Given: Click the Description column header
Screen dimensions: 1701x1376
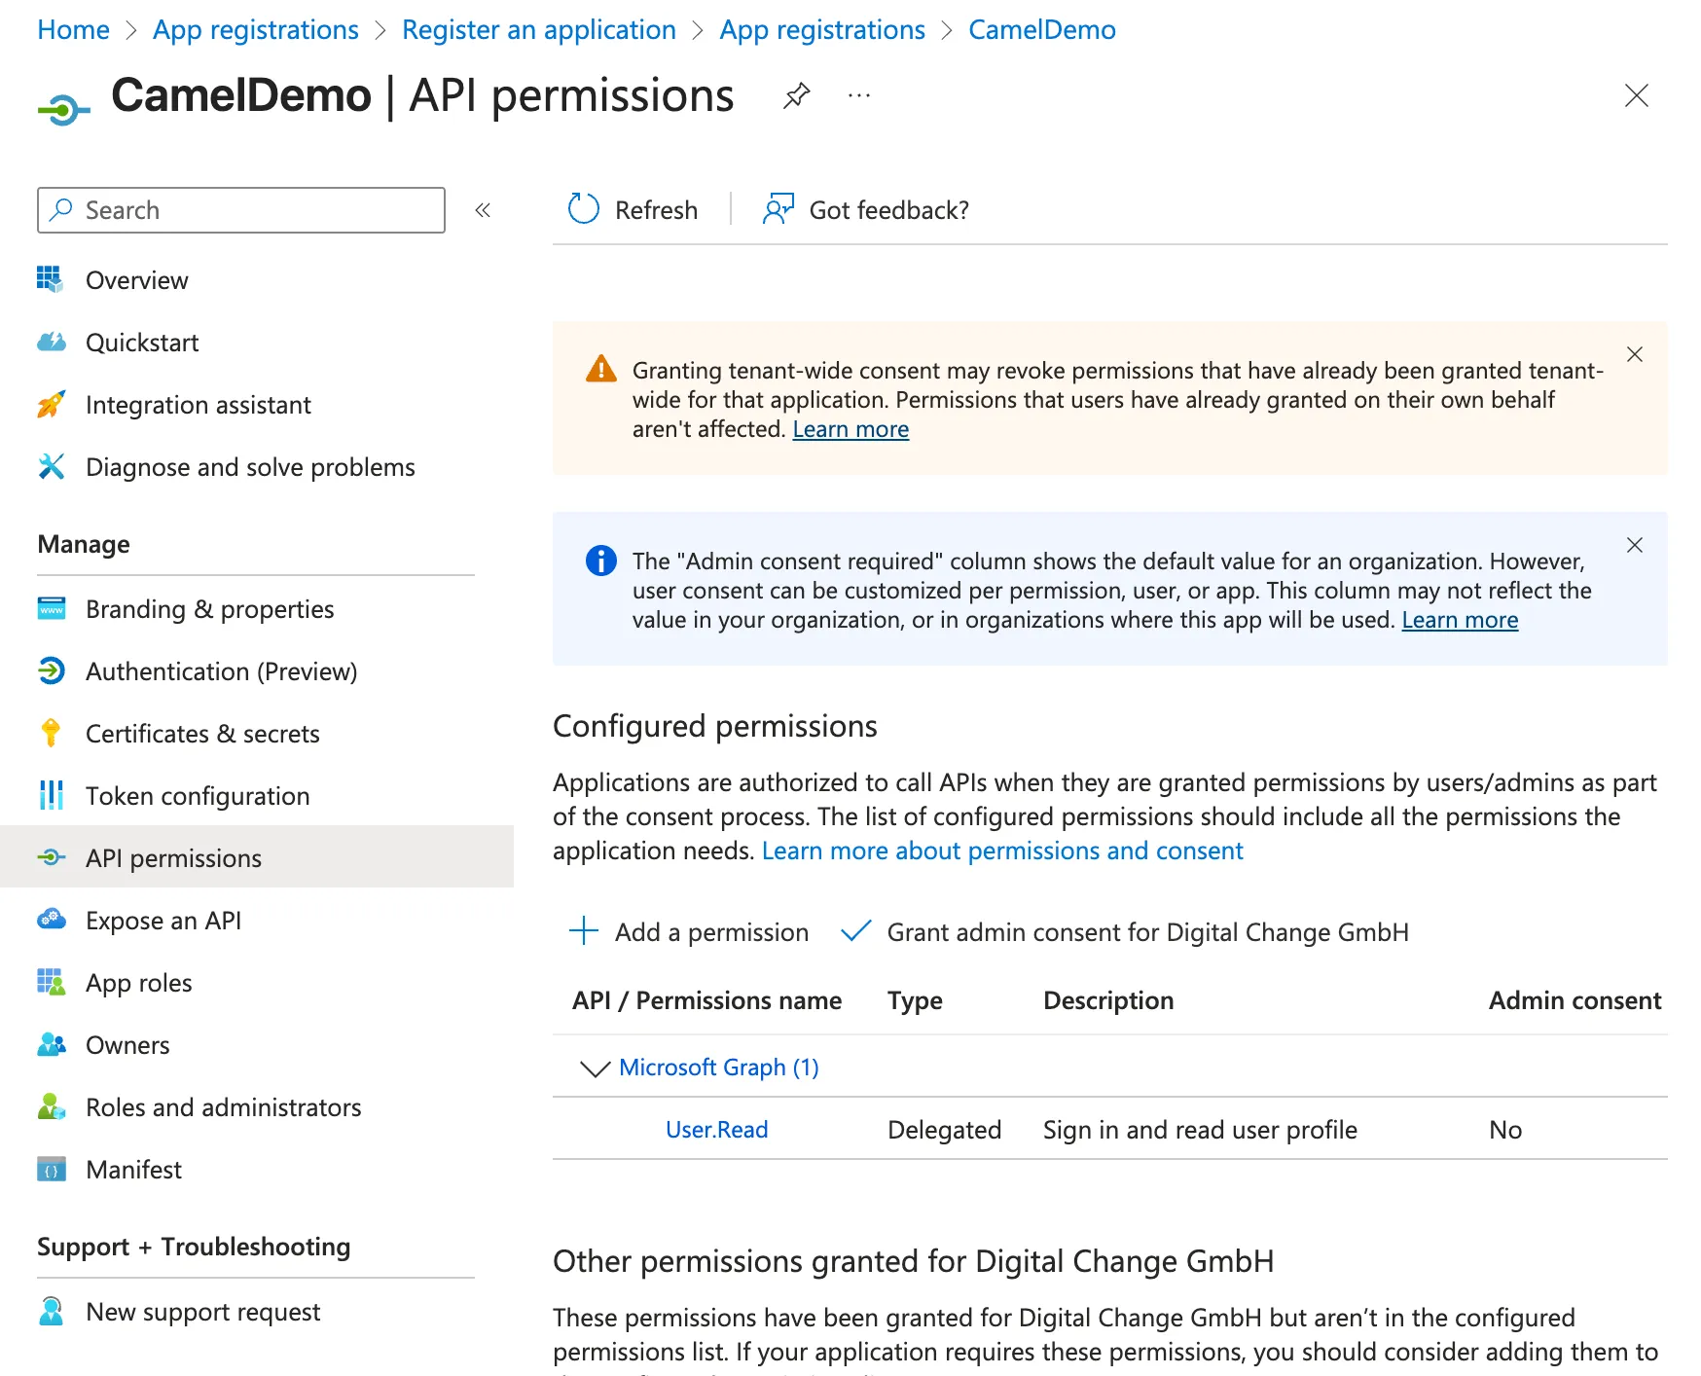Looking at the screenshot, I should [1108, 1000].
